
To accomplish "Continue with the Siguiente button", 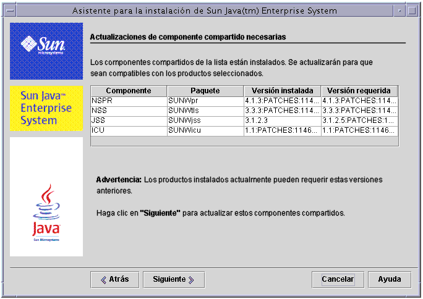I will 173,280.
